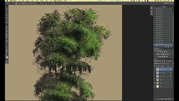Toggle lock all in Layers panel
This screenshot has height=101, width=179.
click(x=163, y=66)
